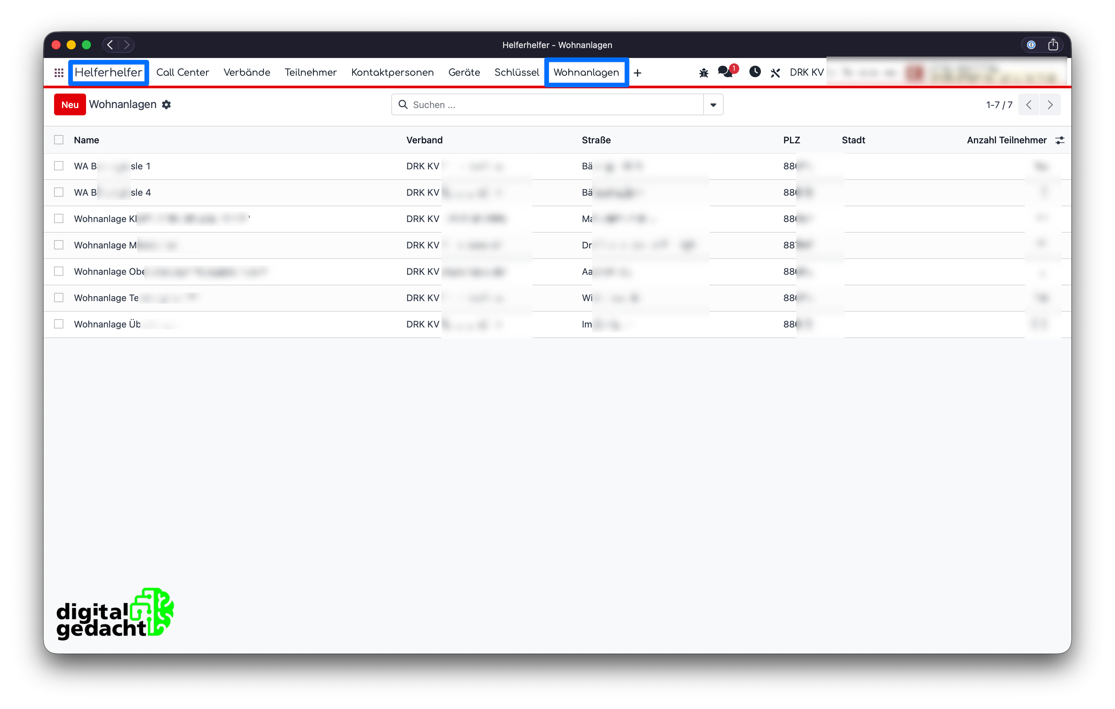Select the Wohnanlage M row checkbox

59,245
